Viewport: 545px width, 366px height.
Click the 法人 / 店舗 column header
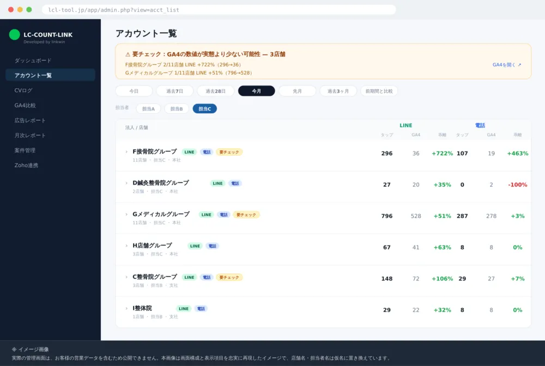(x=137, y=127)
